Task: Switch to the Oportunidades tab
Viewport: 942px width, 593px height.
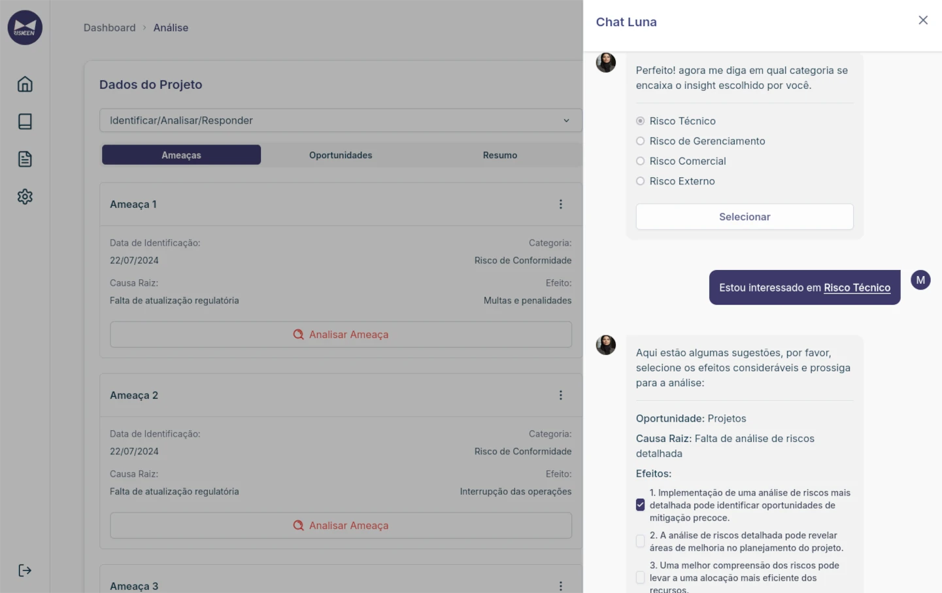Action: tap(341, 155)
